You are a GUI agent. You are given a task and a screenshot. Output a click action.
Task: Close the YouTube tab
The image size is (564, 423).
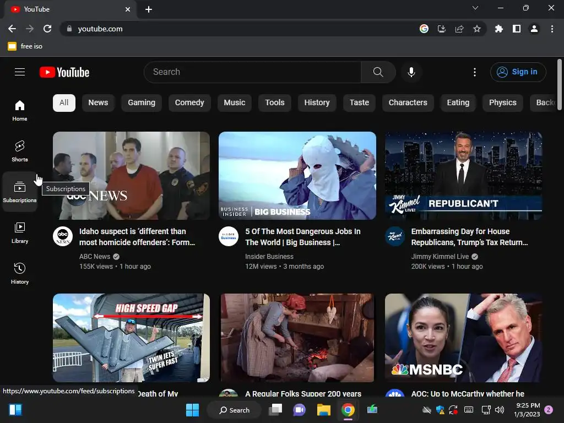128,9
